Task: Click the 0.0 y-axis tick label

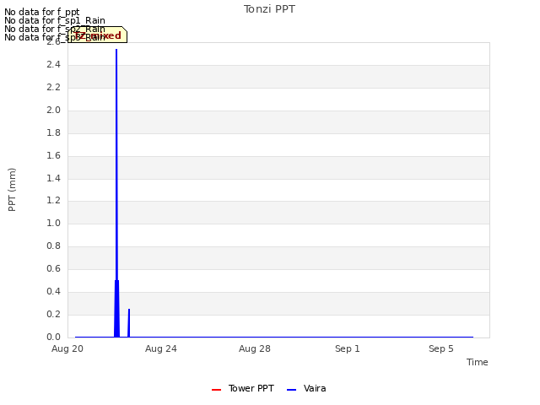Action: [53, 337]
